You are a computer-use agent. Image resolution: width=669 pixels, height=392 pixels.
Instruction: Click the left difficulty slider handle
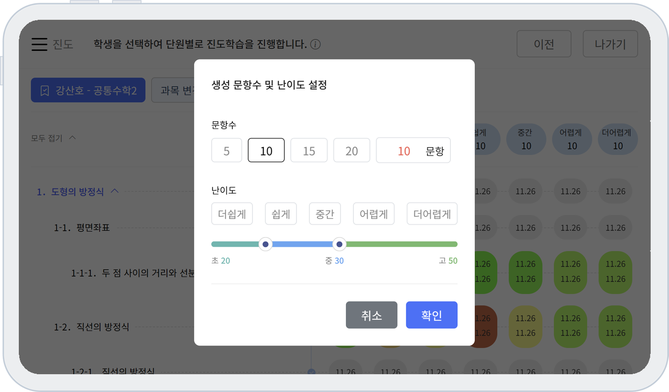tap(266, 244)
